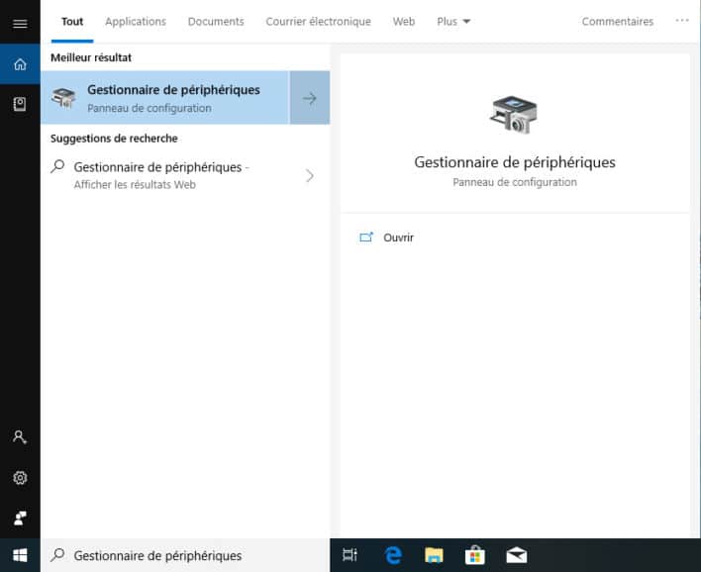Image resolution: width=701 pixels, height=572 pixels.
Task: Open Gestionnaire de périphériques best result
Action: 165,97
